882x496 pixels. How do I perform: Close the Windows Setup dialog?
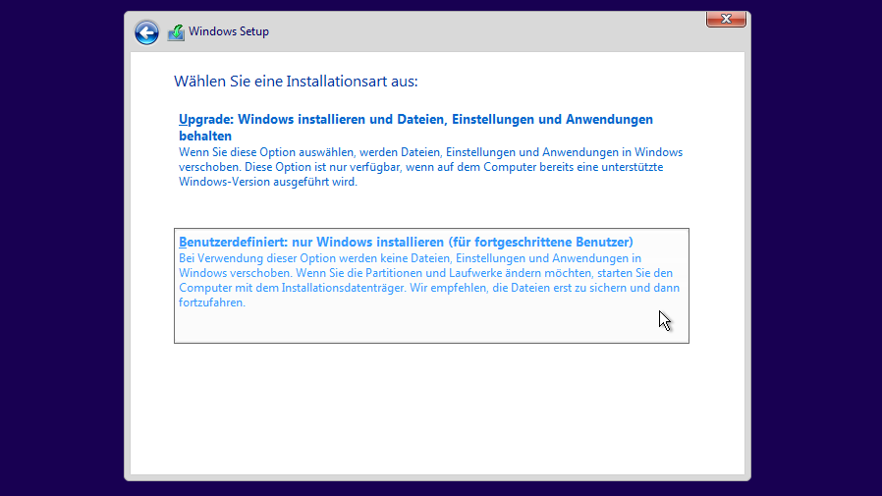[726, 19]
